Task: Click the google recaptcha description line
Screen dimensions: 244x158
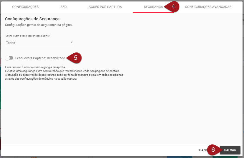Action: click(35, 67)
